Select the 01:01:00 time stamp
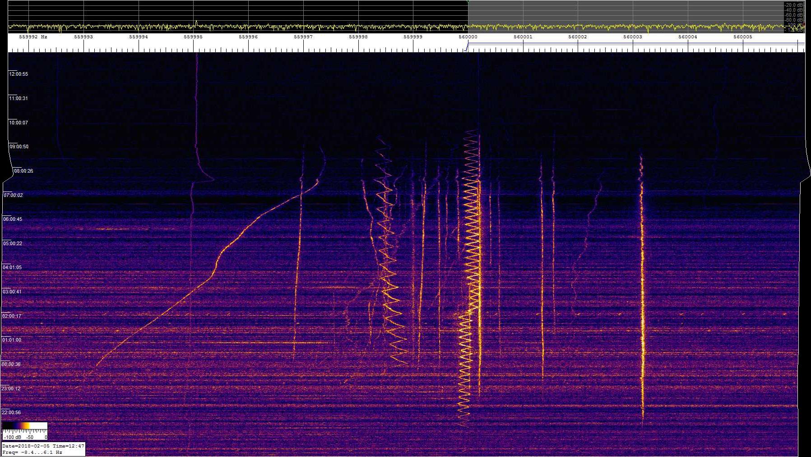Viewport: 811px width, 457px height. click(12, 340)
